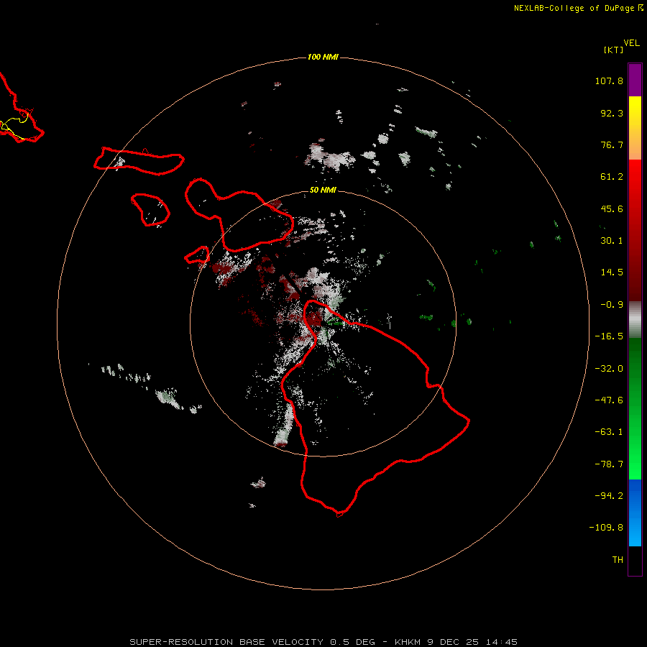The width and height of the screenshot is (647, 647).
Task: Click the 61.2 value on velocity scale
Action: (x=612, y=177)
